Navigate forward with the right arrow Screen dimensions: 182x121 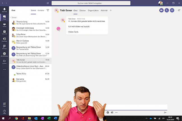[6, 3]
